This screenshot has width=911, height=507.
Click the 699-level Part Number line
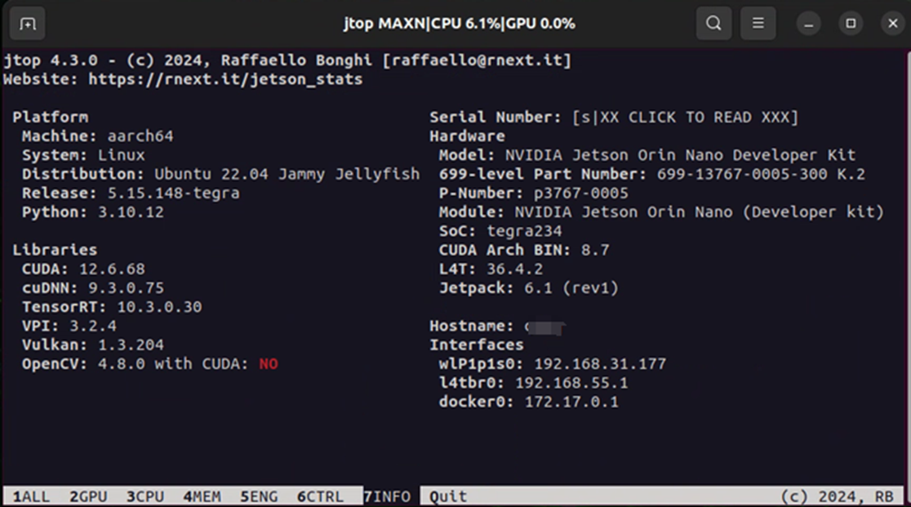coord(652,174)
